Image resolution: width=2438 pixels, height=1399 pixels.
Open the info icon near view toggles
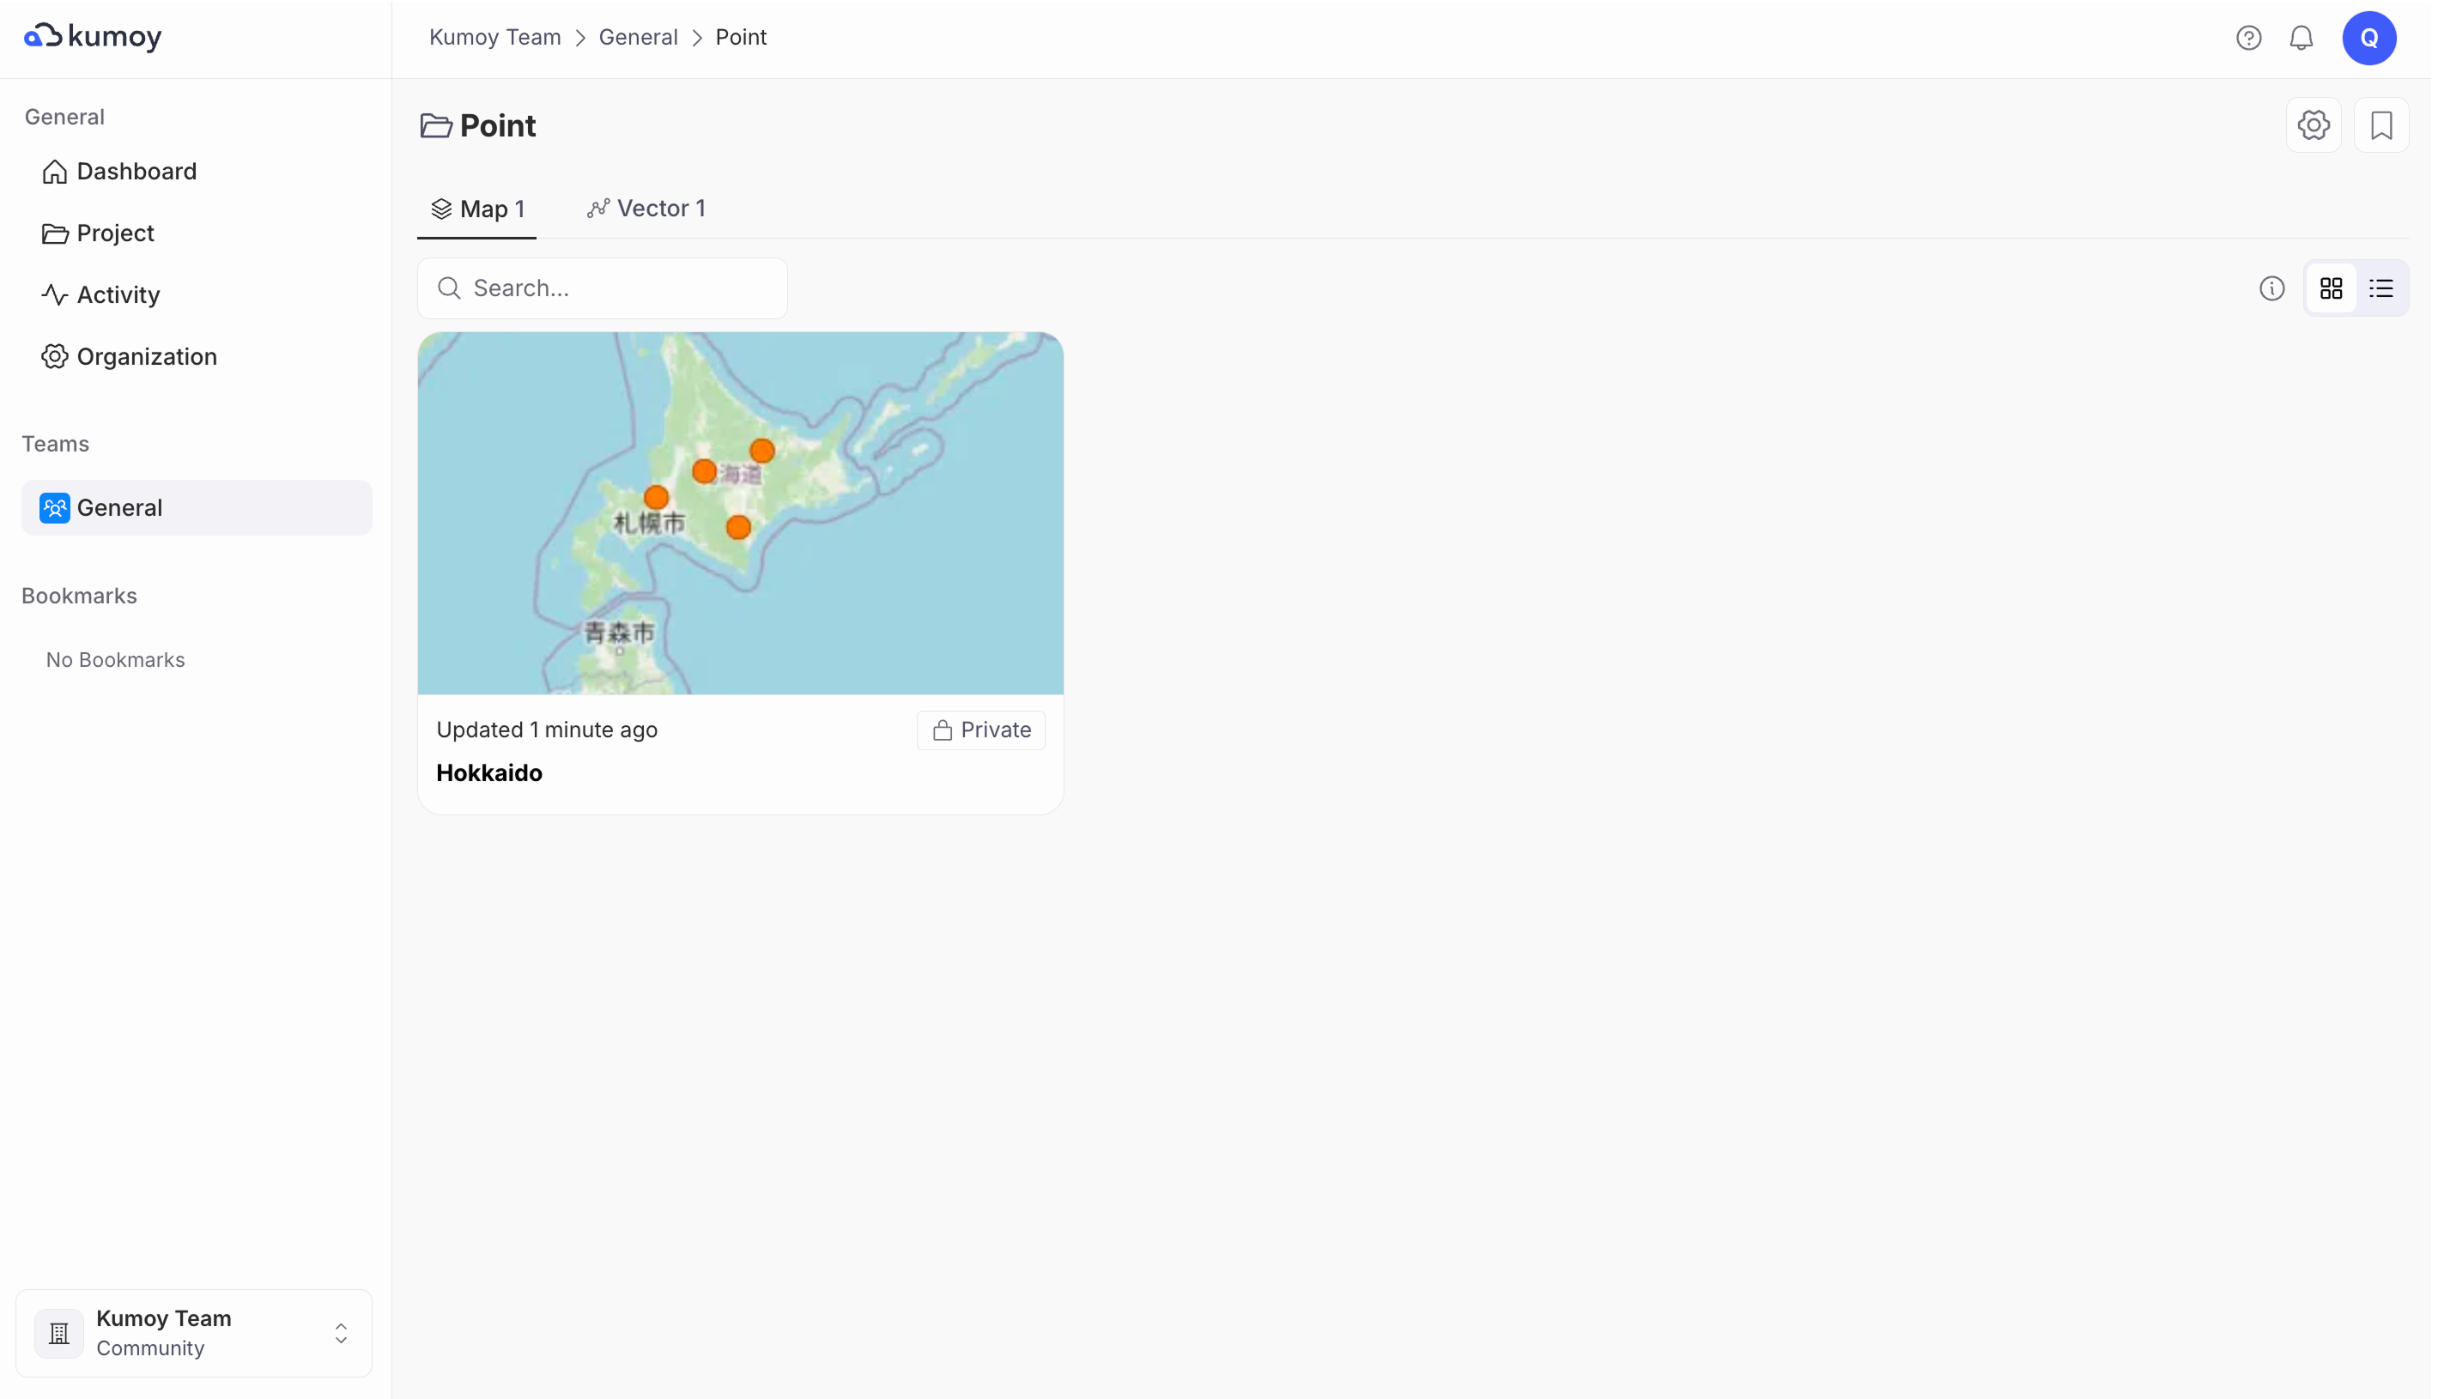point(2271,288)
